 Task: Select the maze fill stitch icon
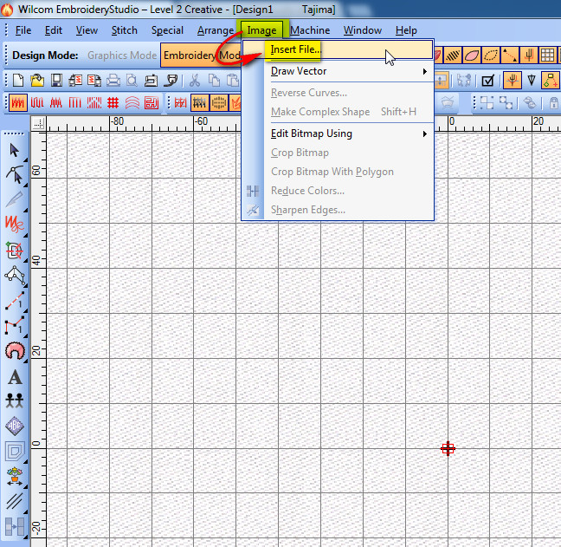click(x=152, y=103)
